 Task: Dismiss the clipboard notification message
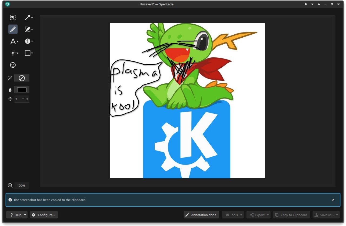pos(333,200)
